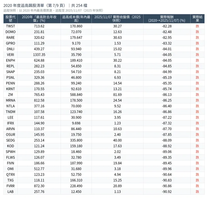Select the ARVN ticker cell

point(10,129)
